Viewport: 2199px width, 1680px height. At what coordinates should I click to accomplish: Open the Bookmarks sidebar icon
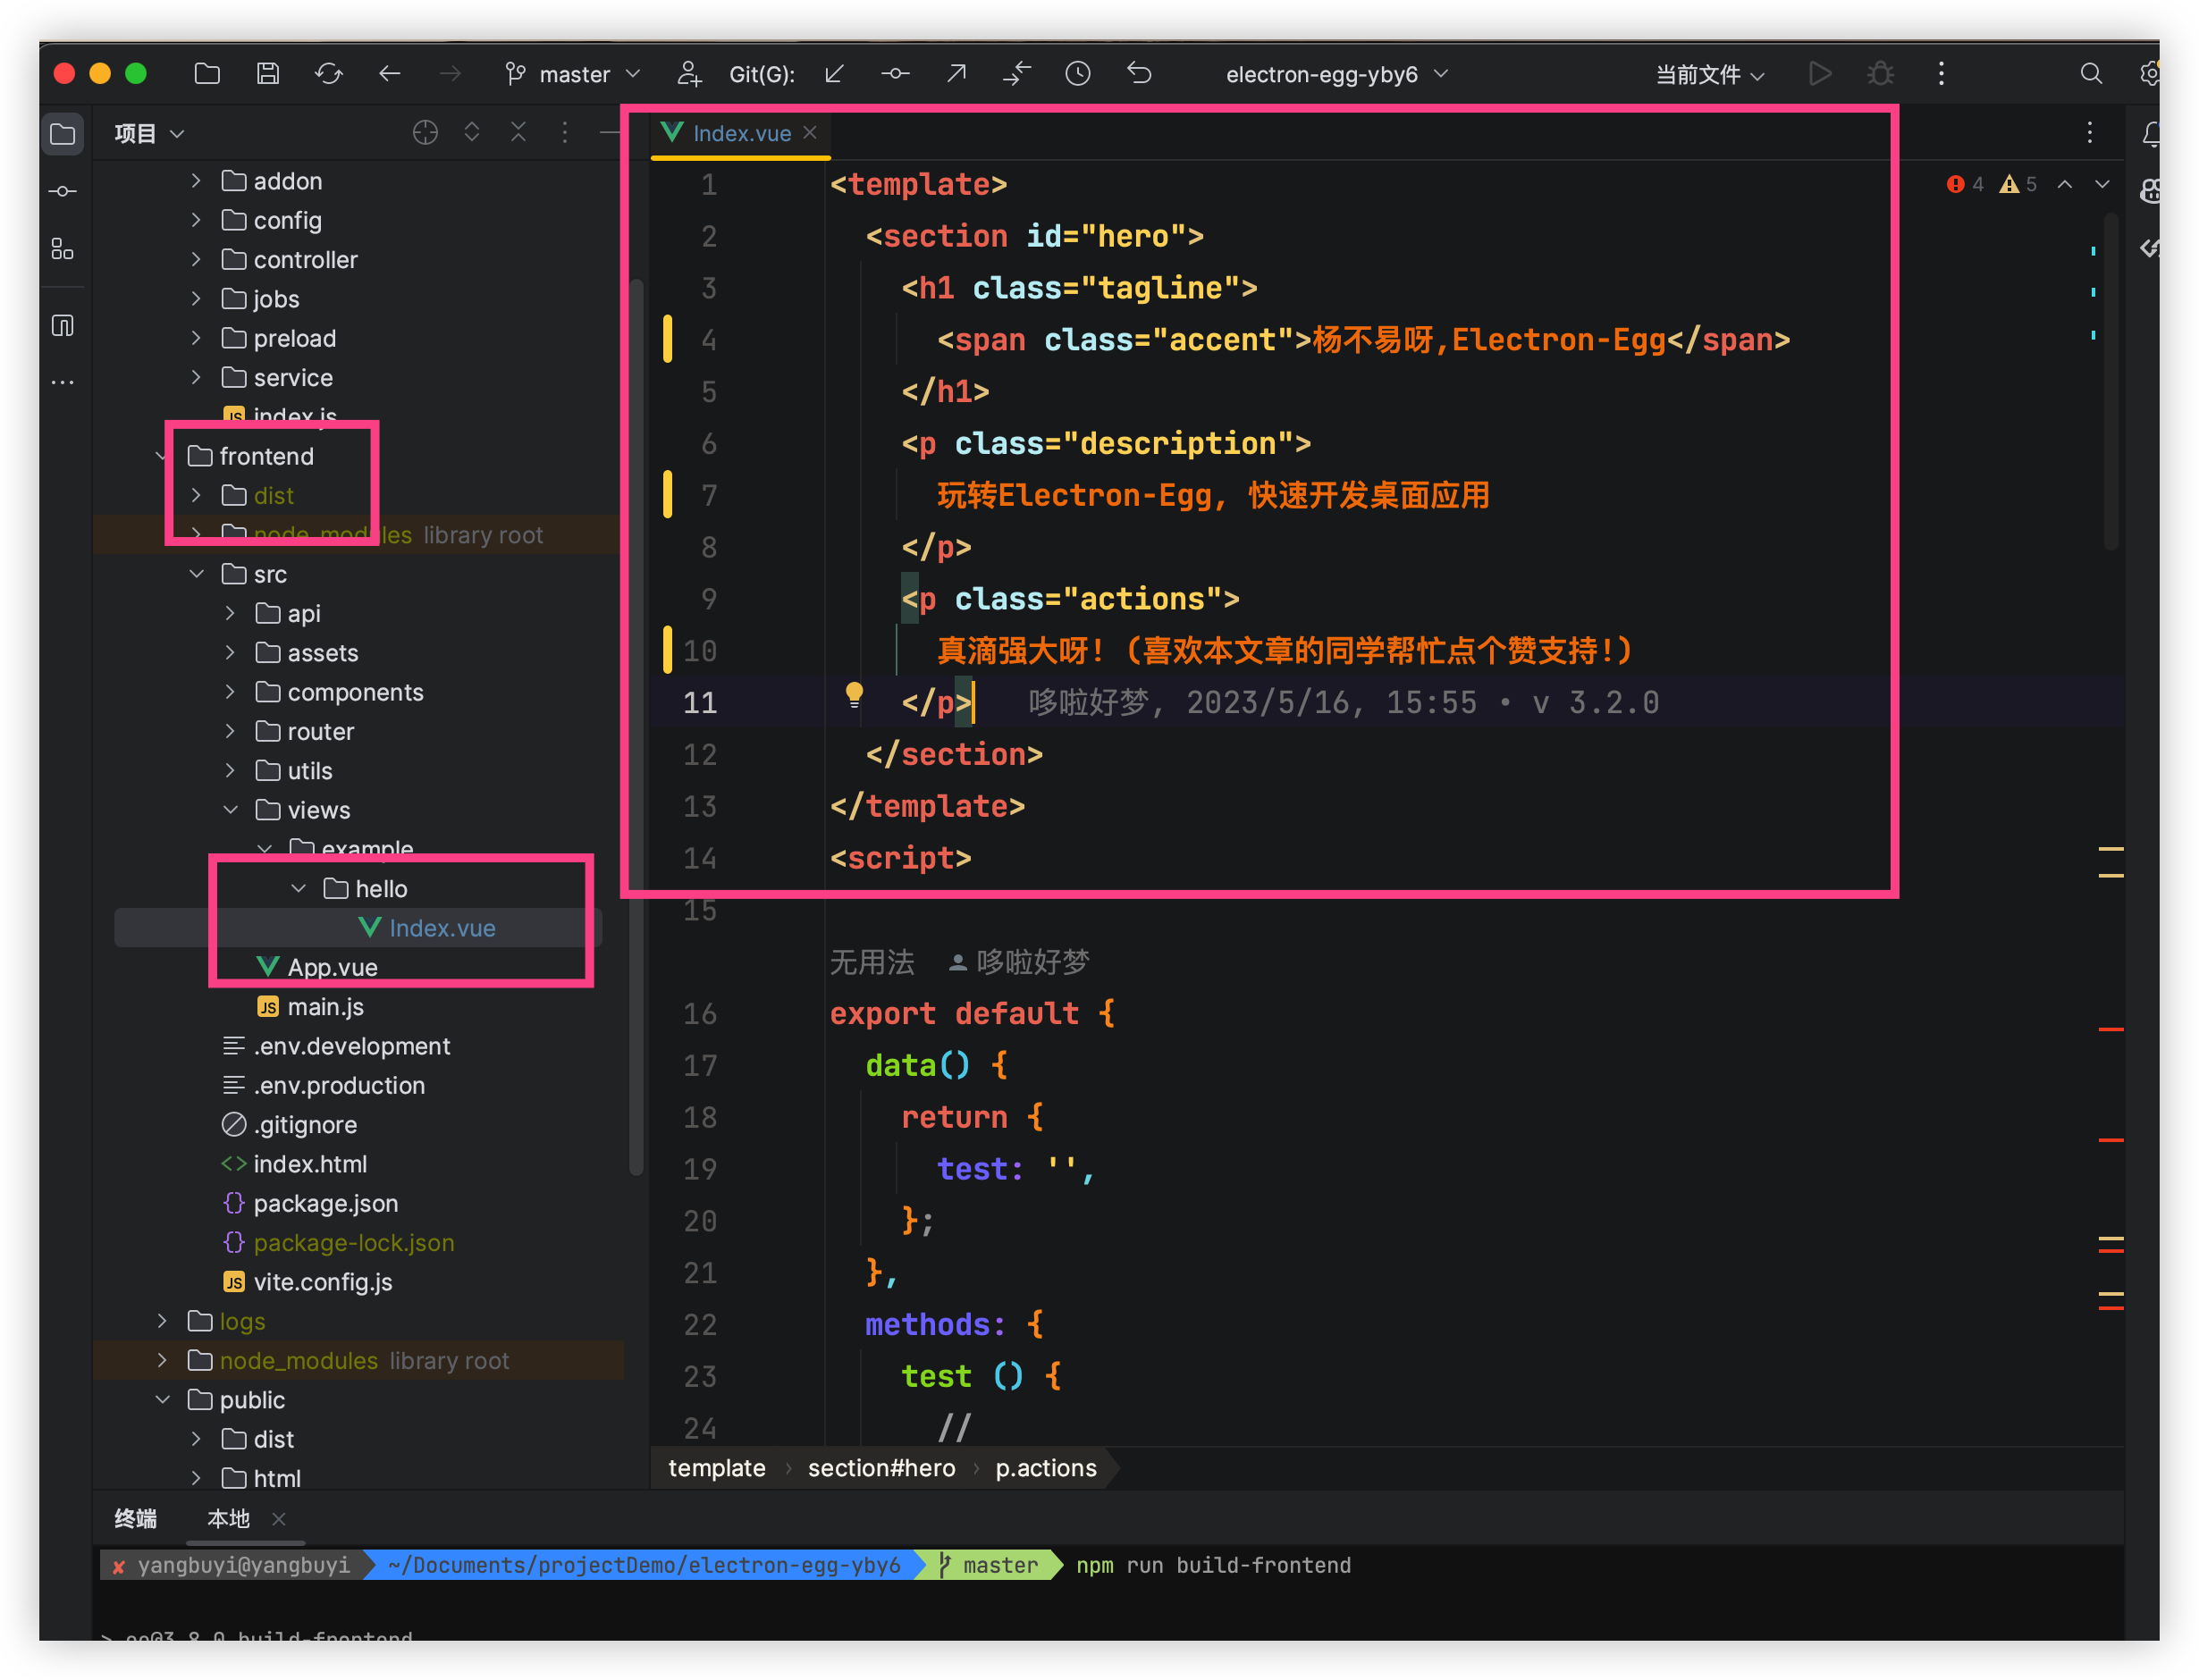(x=63, y=326)
